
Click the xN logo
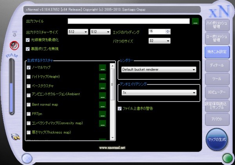[219, 12]
